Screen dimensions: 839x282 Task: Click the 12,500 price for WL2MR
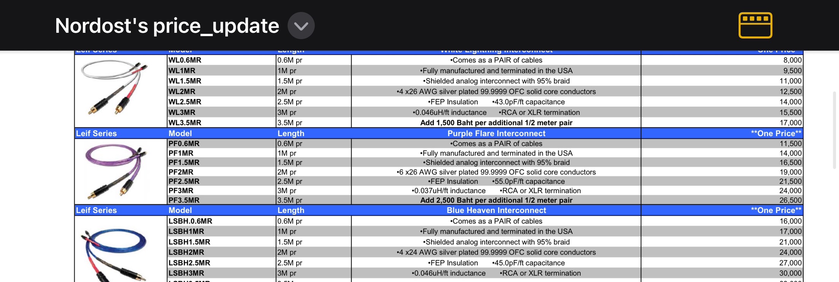coord(790,92)
